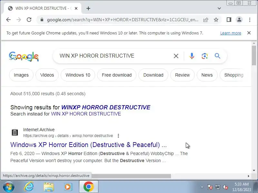Select the Free download filter chip
This screenshot has width=258, height=193.
coord(117,75)
